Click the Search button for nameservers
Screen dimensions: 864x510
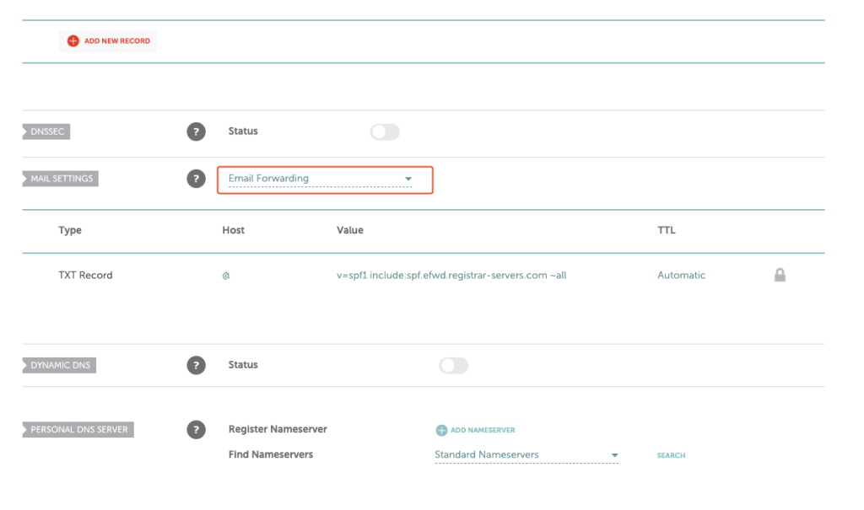pos(671,454)
